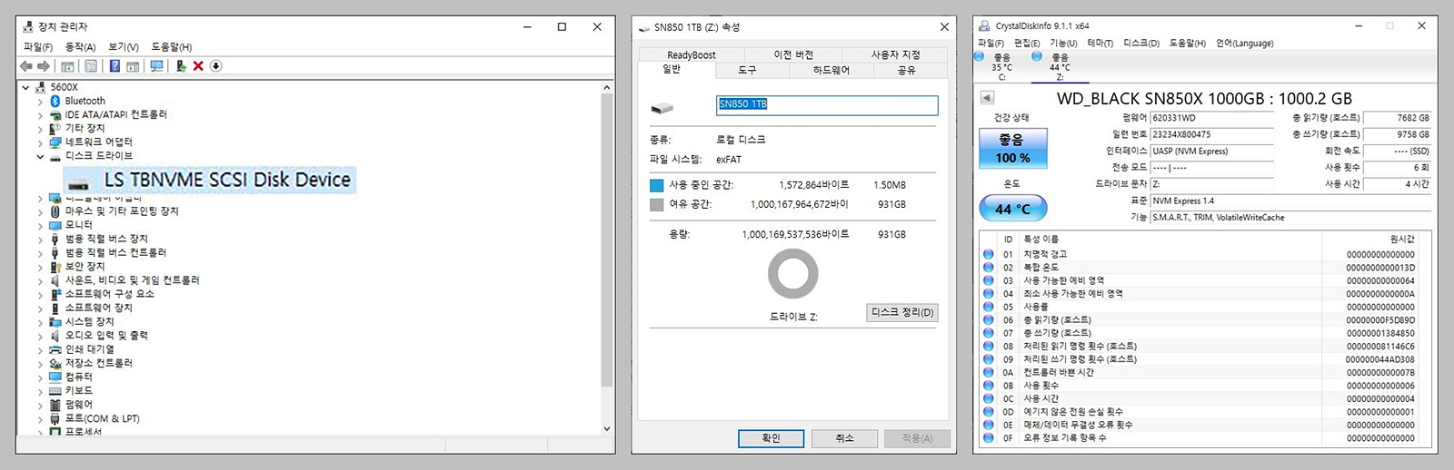Expand the 기타 장치 node arrow
The image size is (1454, 470).
pyautogui.click(x=40, y=129)
